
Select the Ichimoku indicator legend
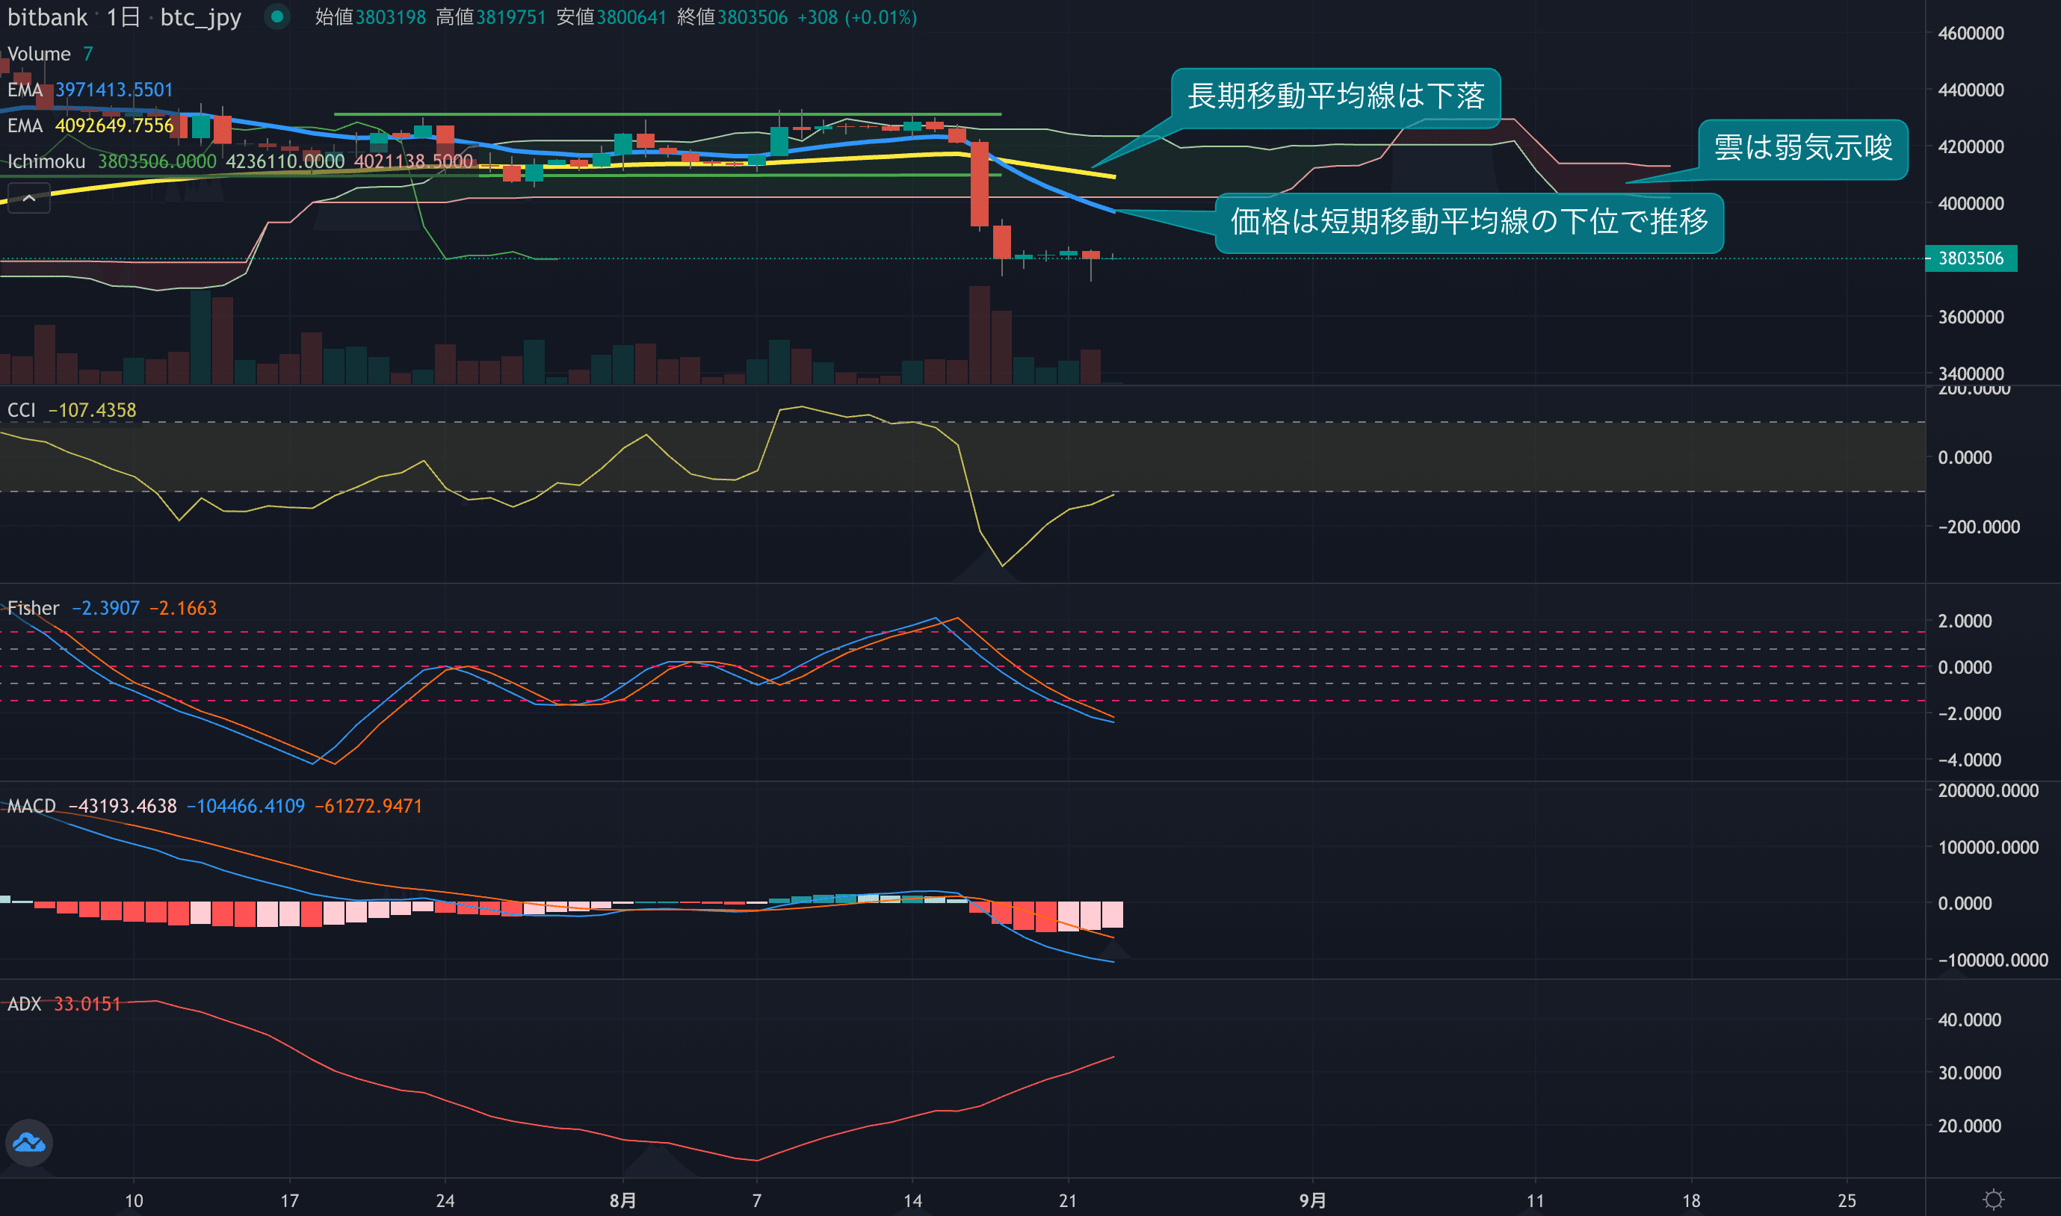pos(46,161)
